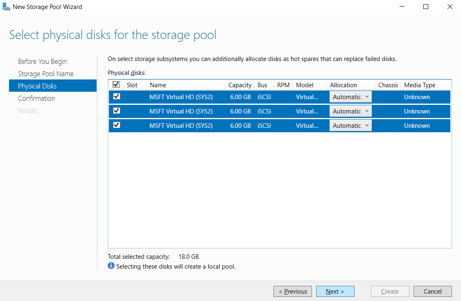Screen dimensions: 461x301
Task: Sort by the RPM column header
Action: [x=283, y=85]
